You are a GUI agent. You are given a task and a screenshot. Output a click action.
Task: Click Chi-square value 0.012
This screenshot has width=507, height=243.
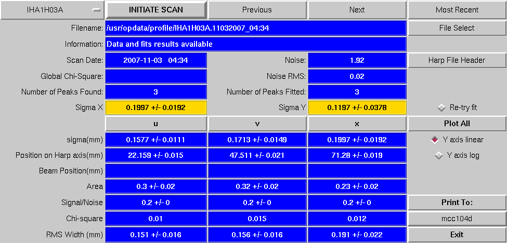(357, 219)
